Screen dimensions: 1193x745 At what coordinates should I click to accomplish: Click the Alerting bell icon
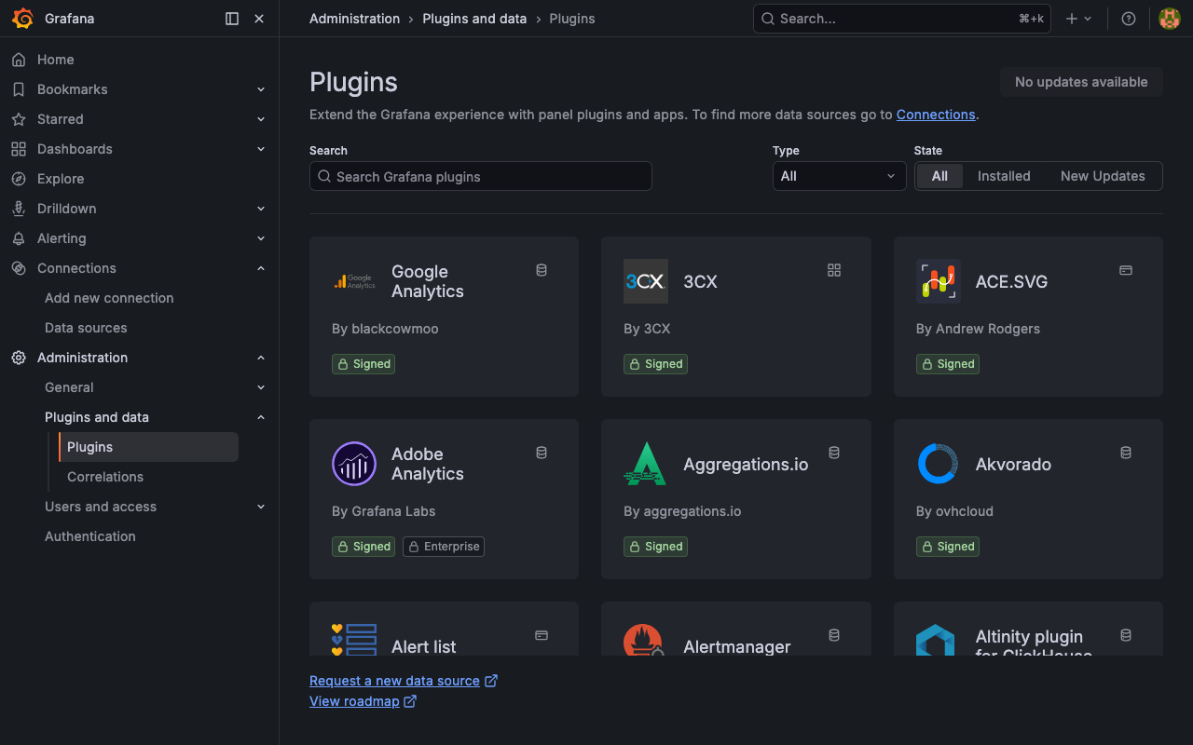19,238
